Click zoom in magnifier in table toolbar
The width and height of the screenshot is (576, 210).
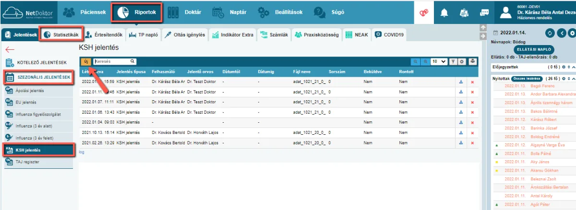pyautogui.click(x=425, y=61)
